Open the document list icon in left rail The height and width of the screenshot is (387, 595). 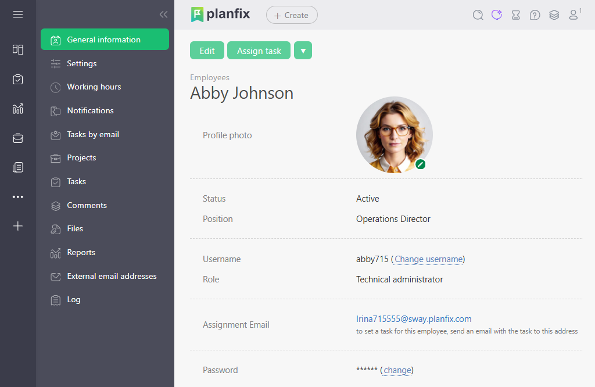(18, 167)
